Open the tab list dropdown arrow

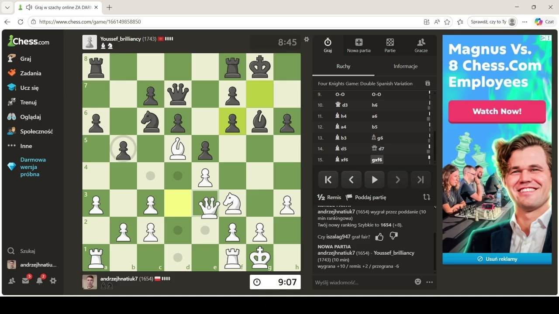point(7,7)
